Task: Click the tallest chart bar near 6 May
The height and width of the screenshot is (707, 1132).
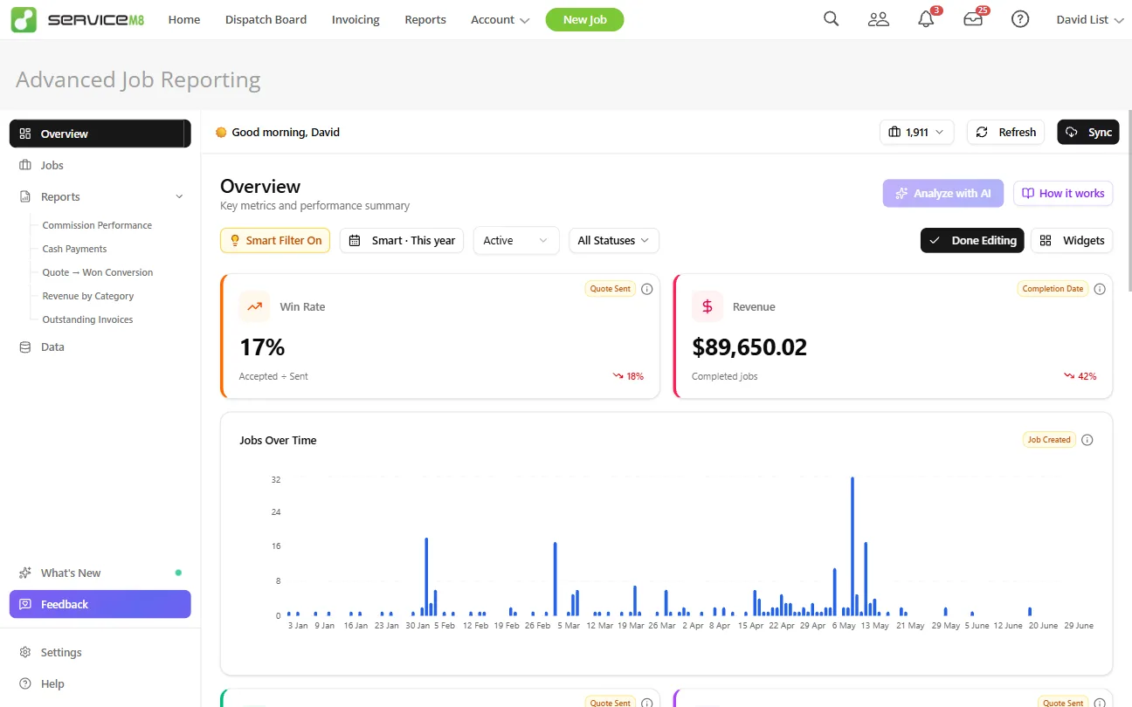Action: (x=852, y=546)
